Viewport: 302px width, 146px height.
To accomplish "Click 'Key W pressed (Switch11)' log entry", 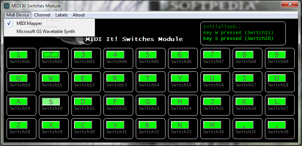I will (239, 33).
